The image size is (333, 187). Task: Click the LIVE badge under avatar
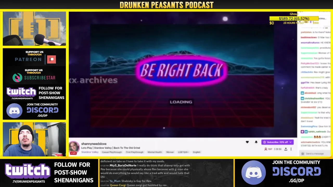coord(73,153)
